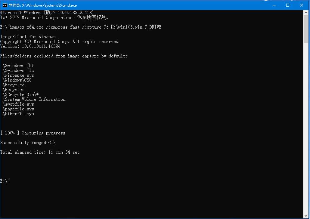Click the 'ImageX Tool for Windows' line
Viewport: 310px width, 219px height.
[x=28, y=37]
